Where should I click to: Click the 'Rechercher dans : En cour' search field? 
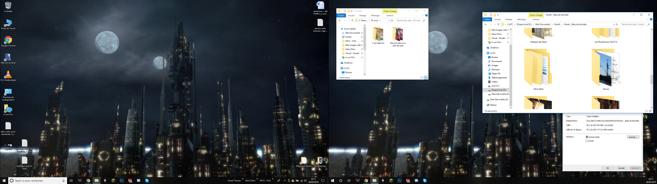coord(409,20)
